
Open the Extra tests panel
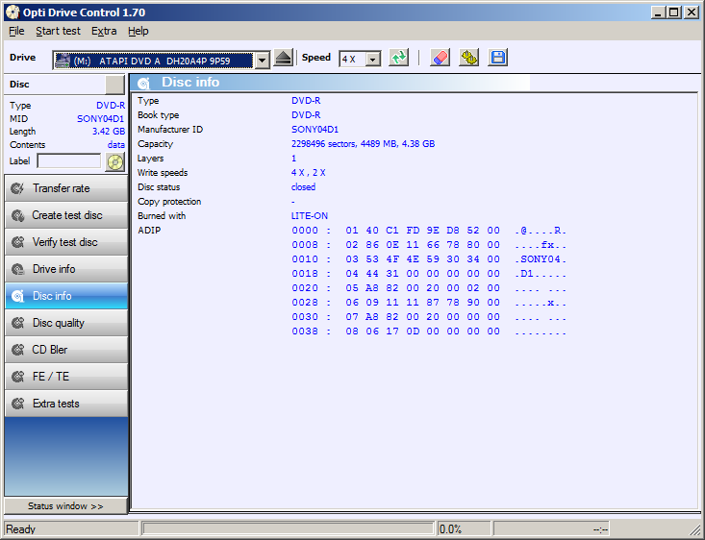66,404
